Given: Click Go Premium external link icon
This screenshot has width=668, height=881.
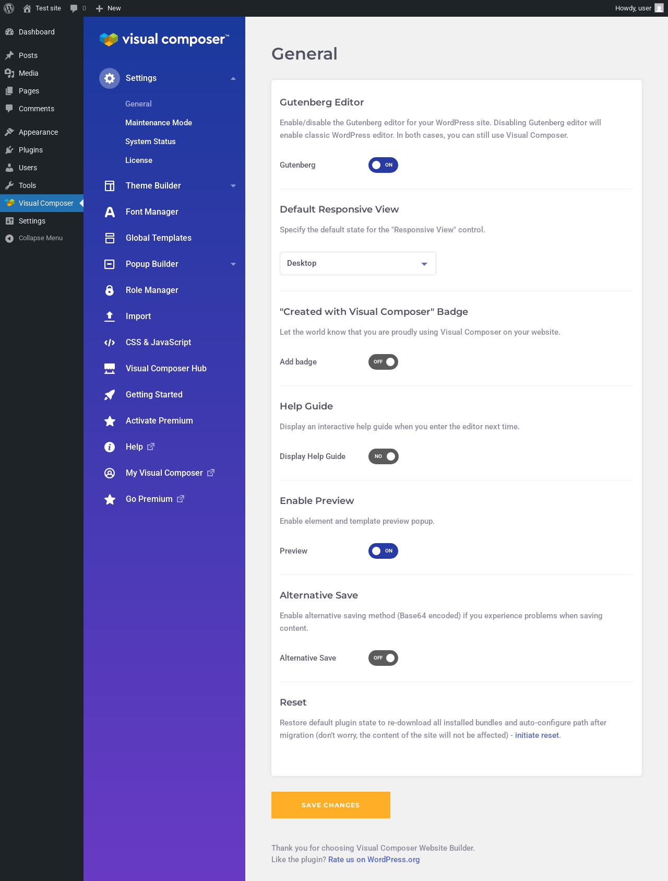Looking at the screenshot, I should pyautogui.click(x=181, y=499).
